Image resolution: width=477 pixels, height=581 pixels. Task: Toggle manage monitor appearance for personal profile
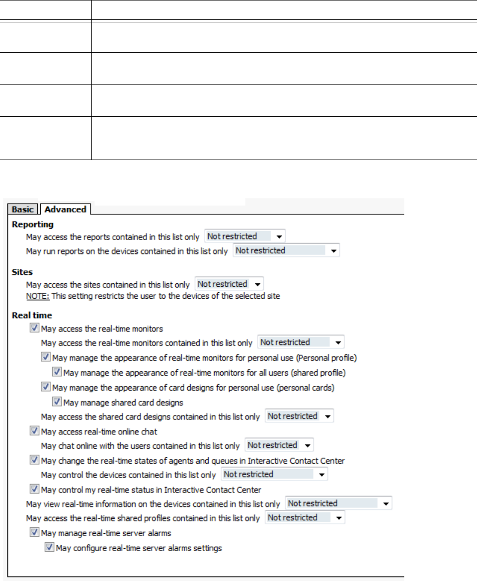click(x=46, y=357)
